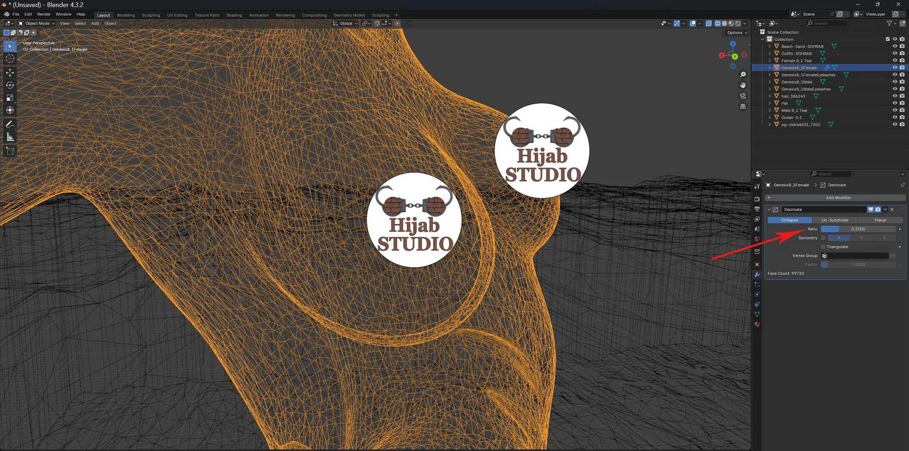Image resolution: width=909 pixels, height=451 pixels.
Task: Select the Add Cube tool
Action: (x=10, y=151)
